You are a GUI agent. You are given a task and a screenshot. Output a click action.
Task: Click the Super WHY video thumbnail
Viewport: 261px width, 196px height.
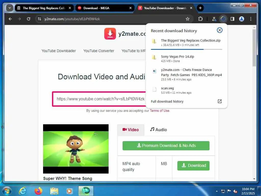pyautogui.click(x=76, y=149)
